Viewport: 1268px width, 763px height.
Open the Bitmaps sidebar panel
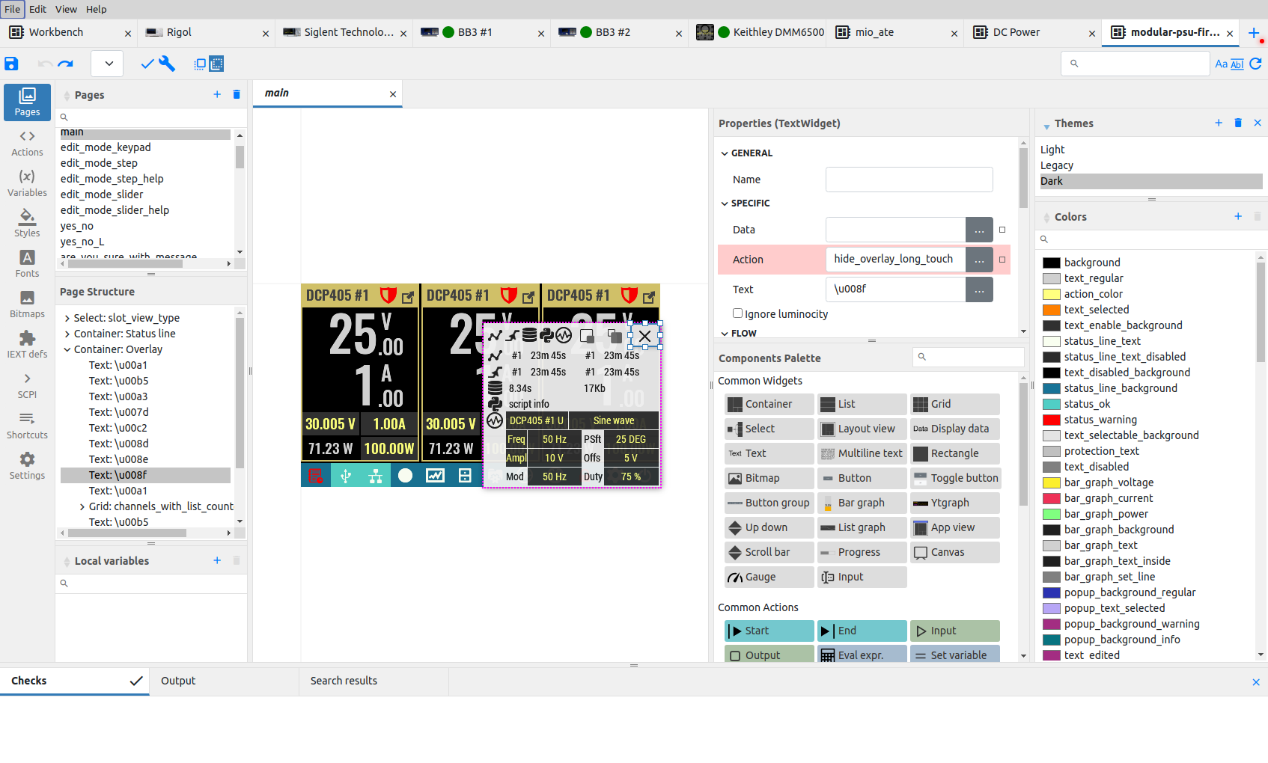point(27,304)
